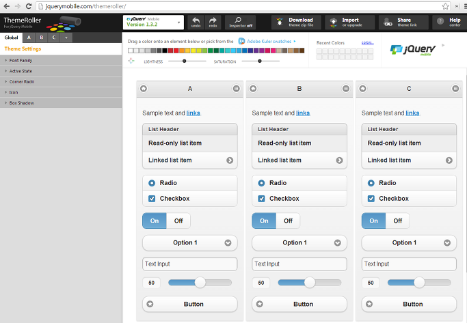Click arrow icon on swatch A linked list item
467x323 pixels.
pyautogui.click(x=230, y=160)
